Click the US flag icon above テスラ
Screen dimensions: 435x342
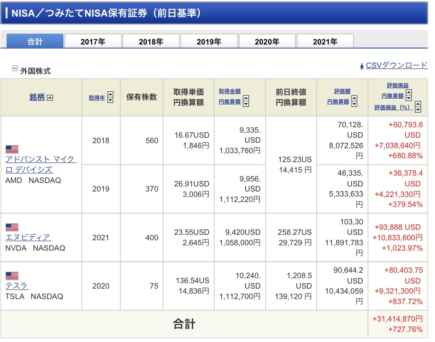[12, 276]
